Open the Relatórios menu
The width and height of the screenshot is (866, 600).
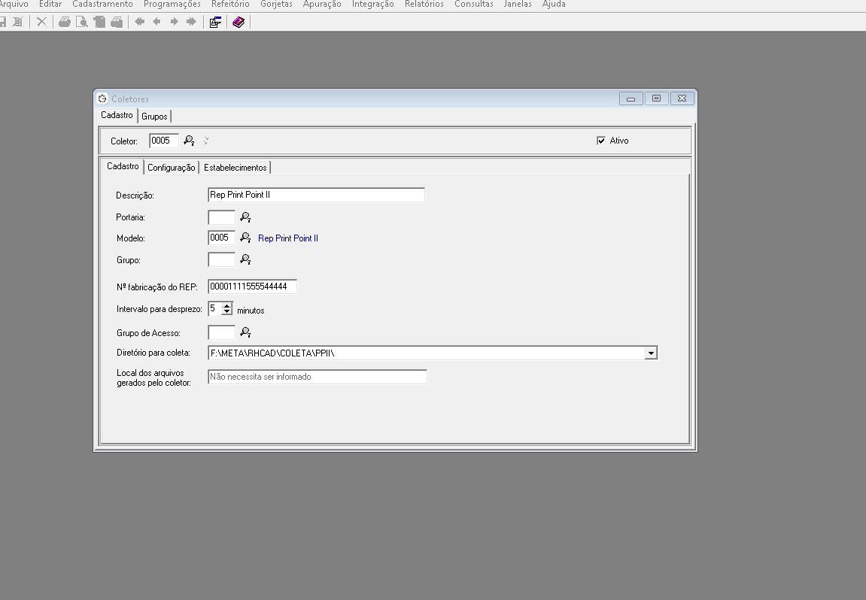pos(424,5)
